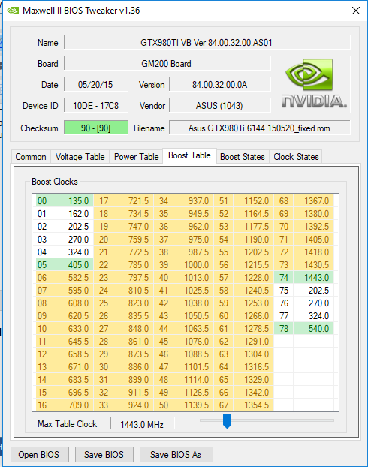Click the Date field 05/20/15
The image size is (368, 467).
coord(95,85)
